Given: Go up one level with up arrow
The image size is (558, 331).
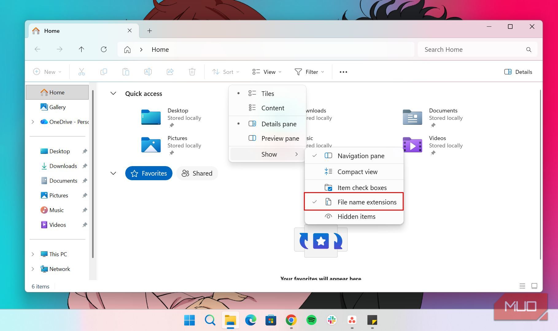Looking at the screenshot, I should pos(81,49).
